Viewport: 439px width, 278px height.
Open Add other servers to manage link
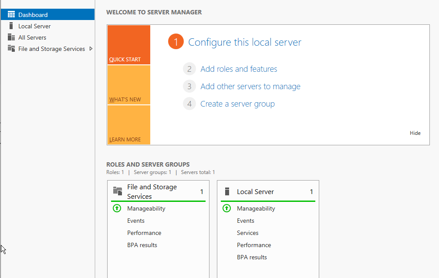[250, 87]
